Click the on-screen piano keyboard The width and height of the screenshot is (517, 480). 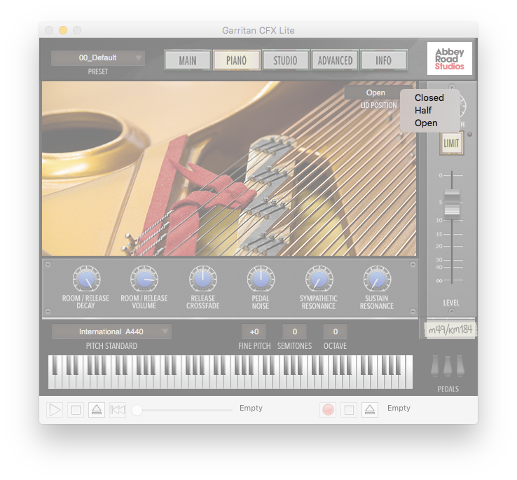coord(230,372)
